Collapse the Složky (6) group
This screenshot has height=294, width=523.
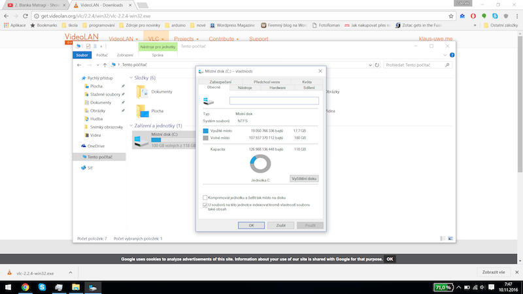pos(131,78)
